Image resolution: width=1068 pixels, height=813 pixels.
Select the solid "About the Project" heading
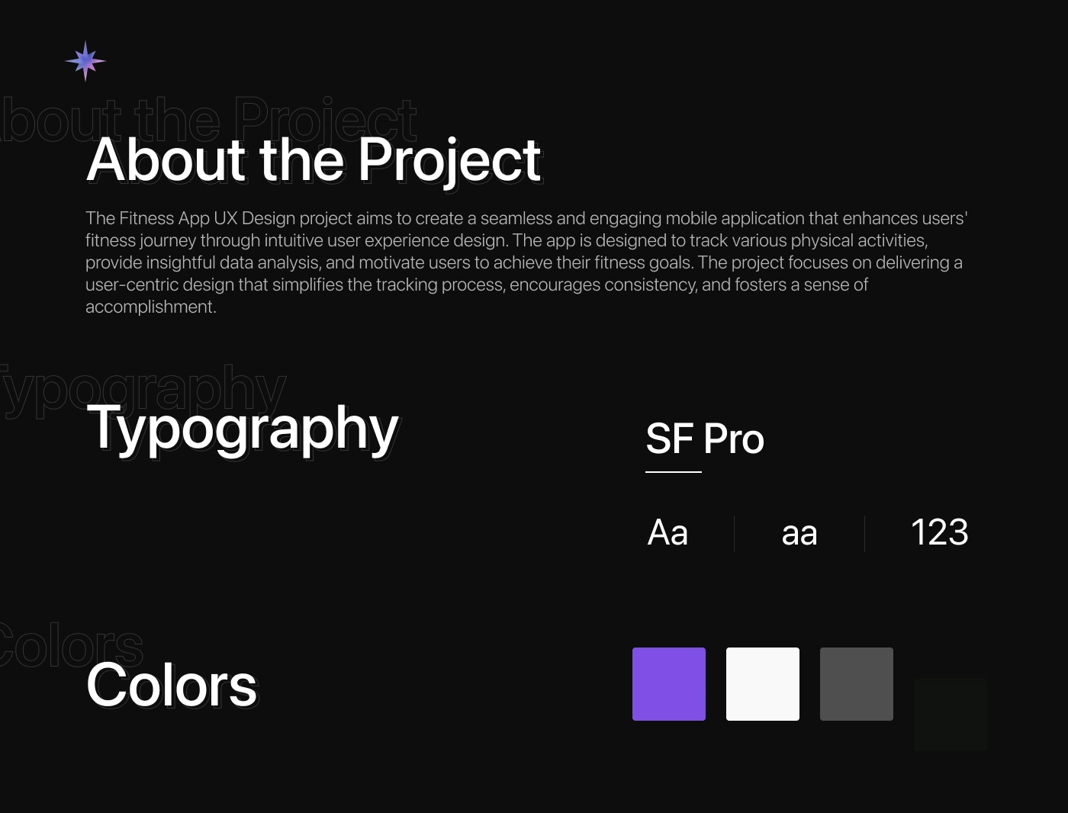(x=314, y=160)
